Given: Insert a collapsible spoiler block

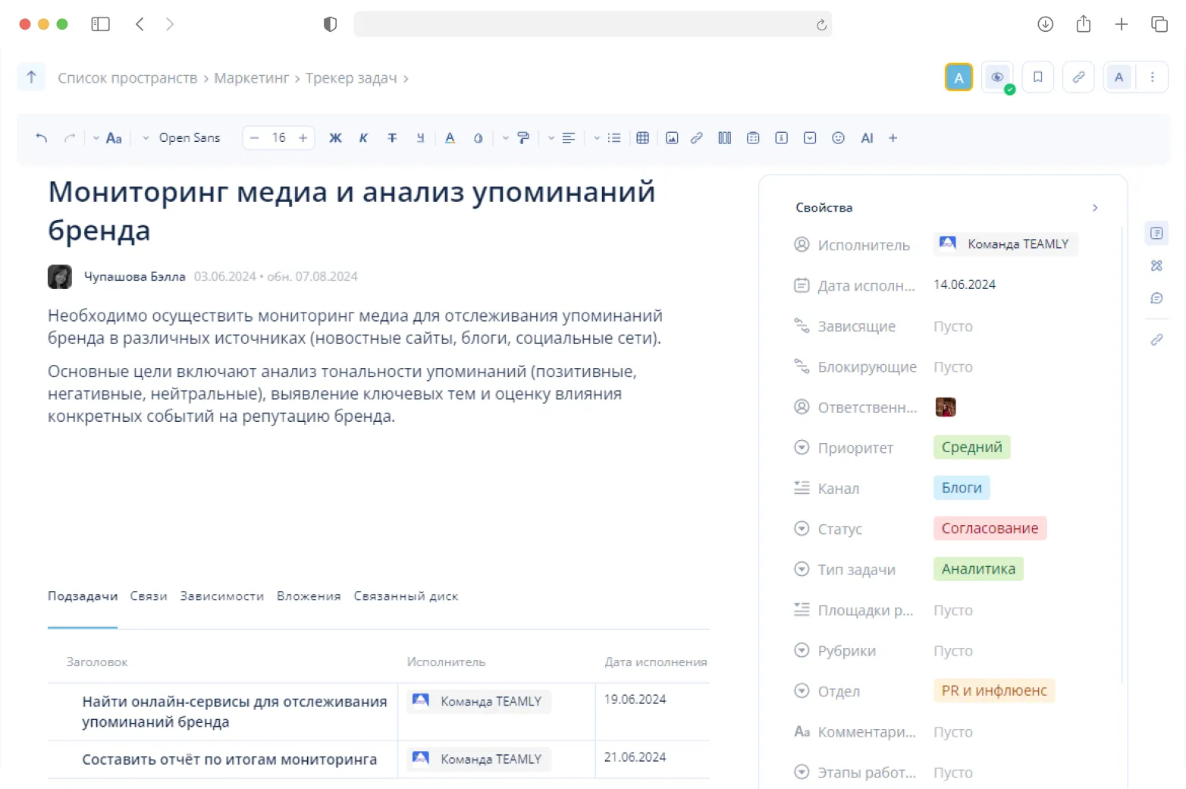Looking at the screenshot, I should 810,138.
